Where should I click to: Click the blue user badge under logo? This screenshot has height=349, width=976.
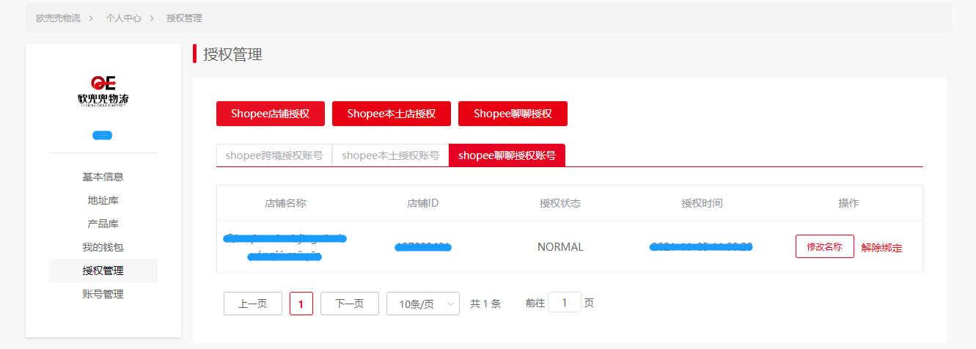pyautogui.click(x=102, y=136)
